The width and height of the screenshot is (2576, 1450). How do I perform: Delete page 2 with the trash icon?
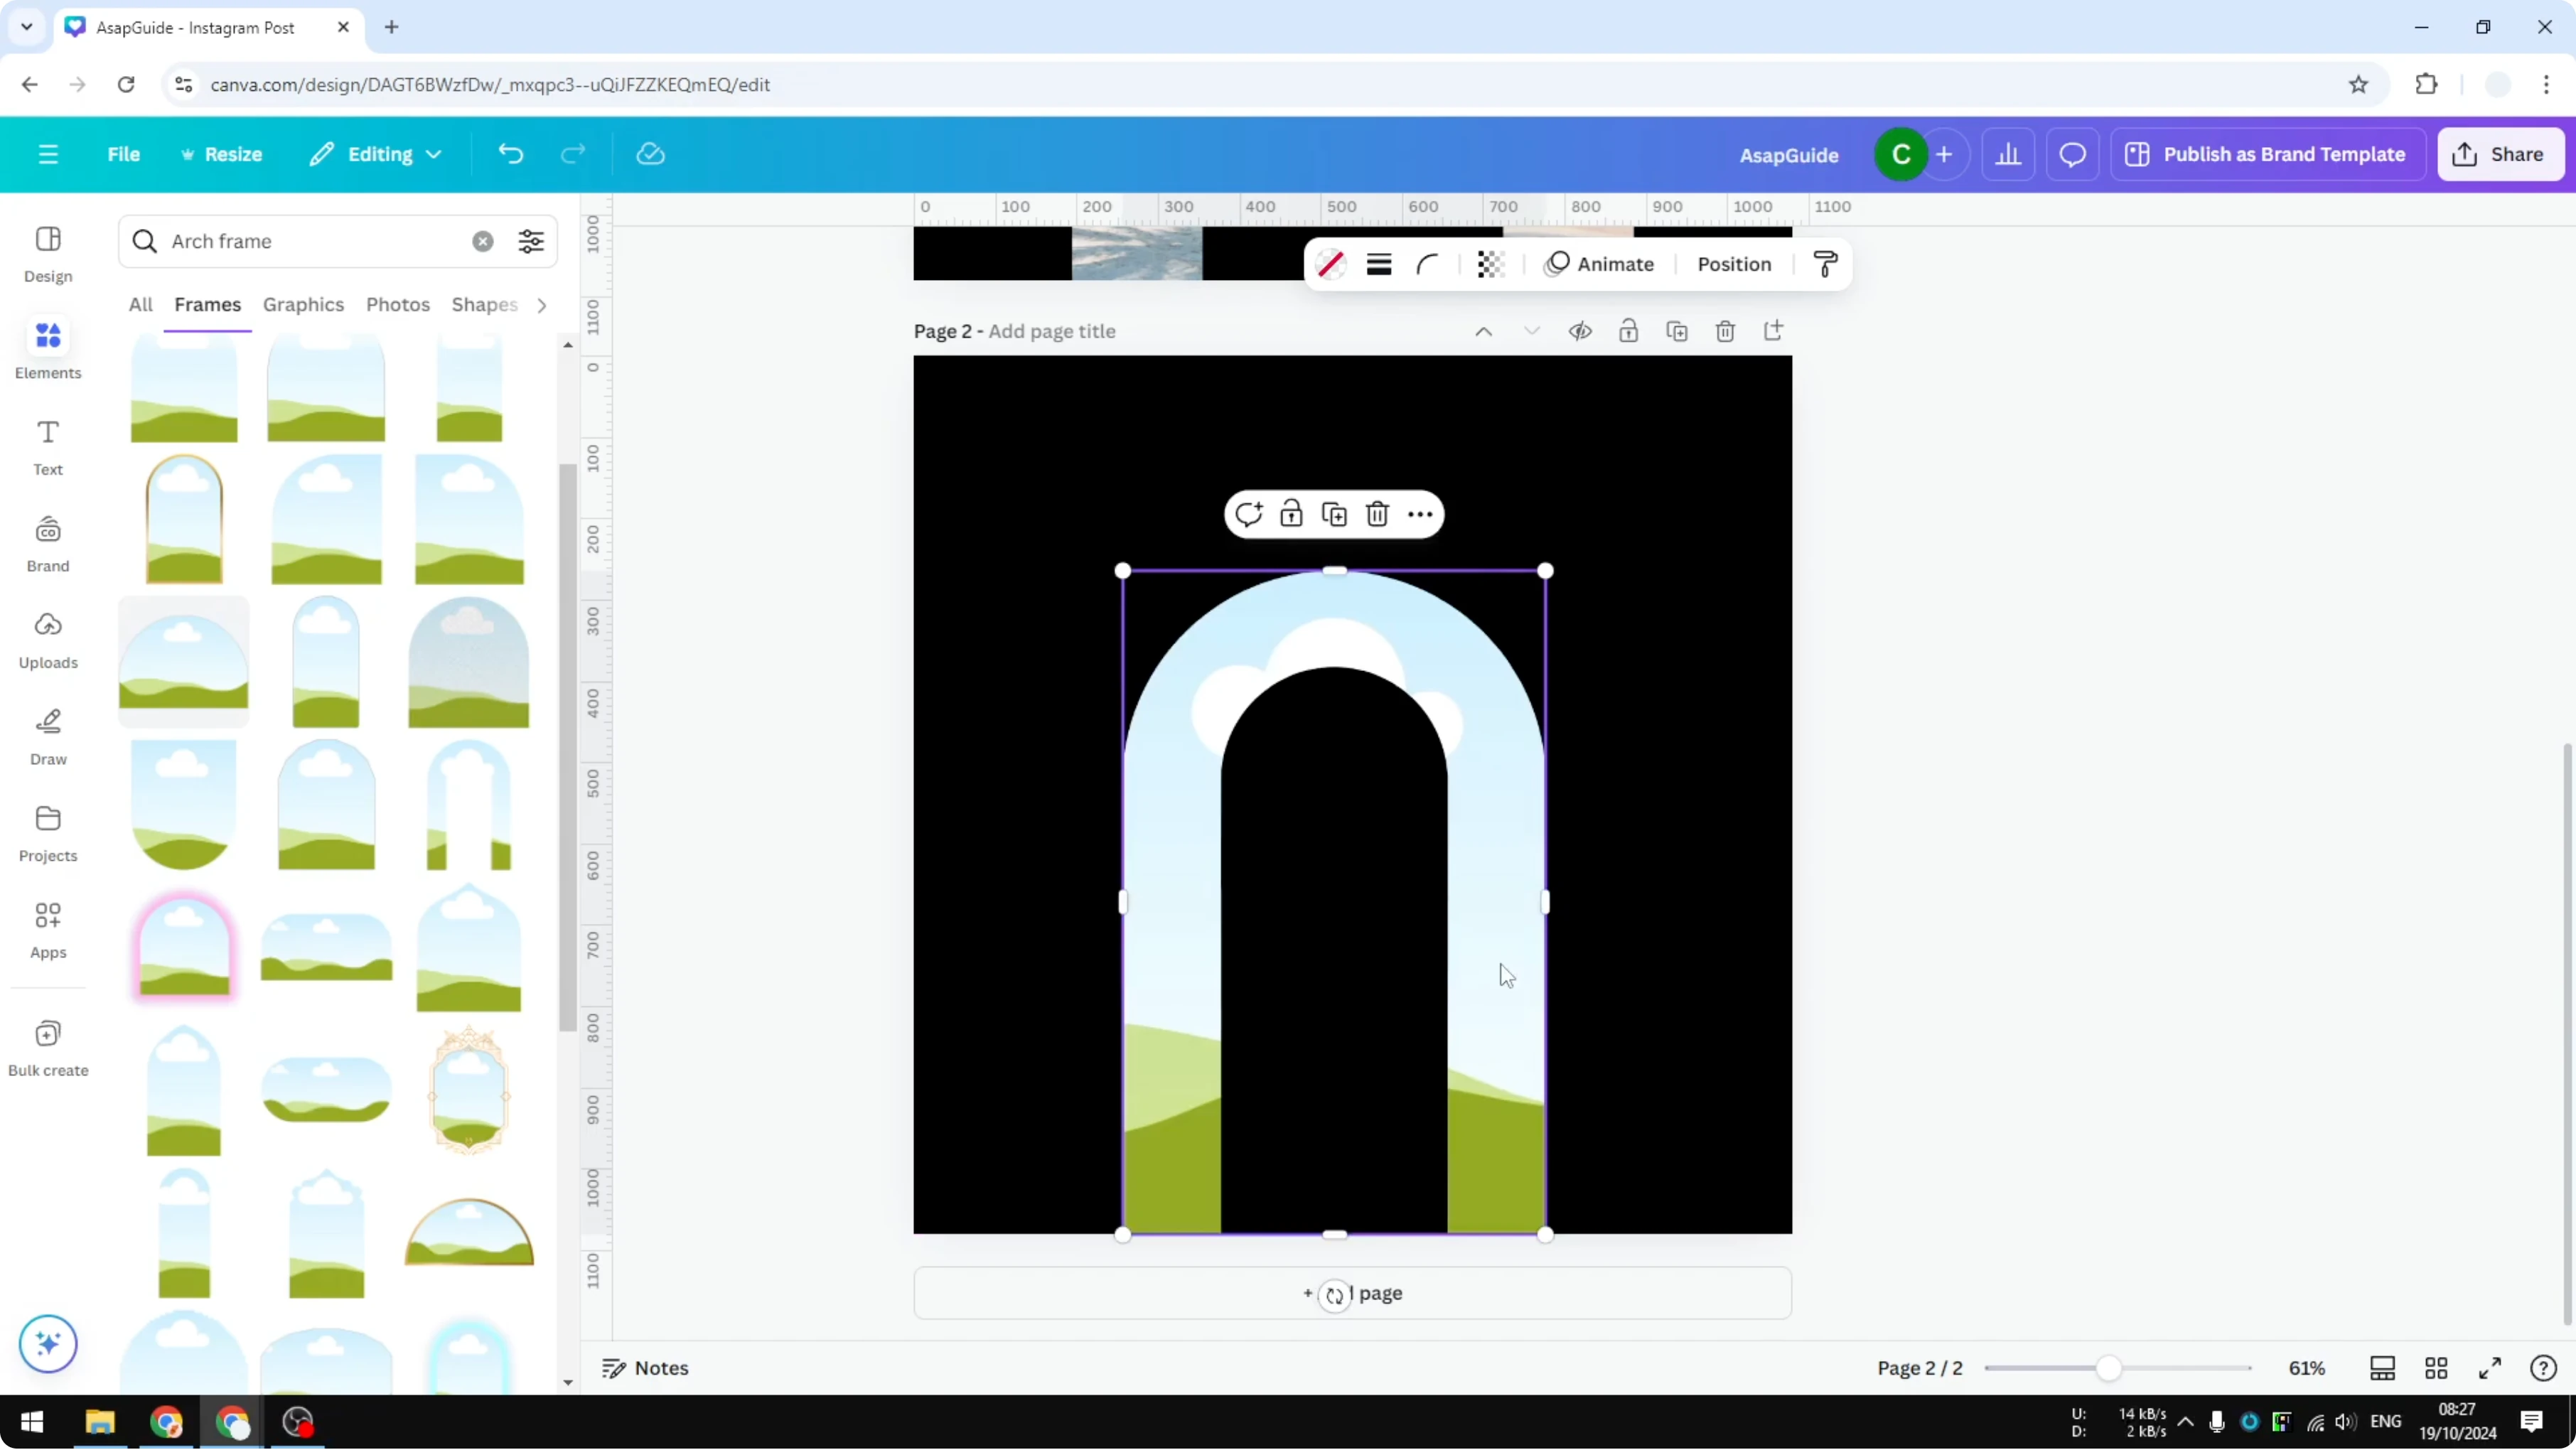point(1725,330)
